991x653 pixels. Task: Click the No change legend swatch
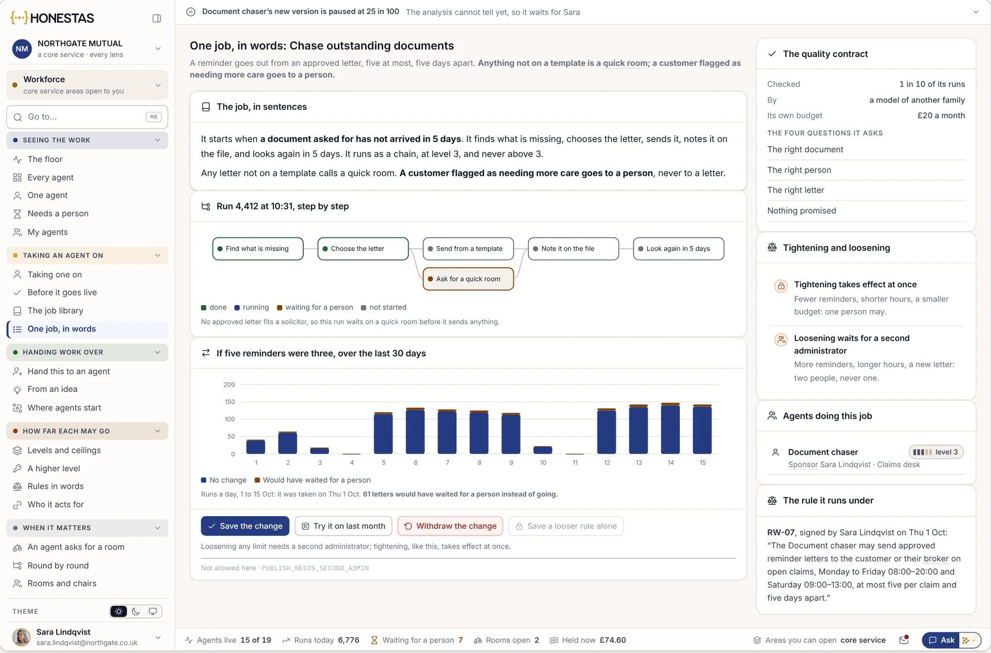tap(204, 480)
